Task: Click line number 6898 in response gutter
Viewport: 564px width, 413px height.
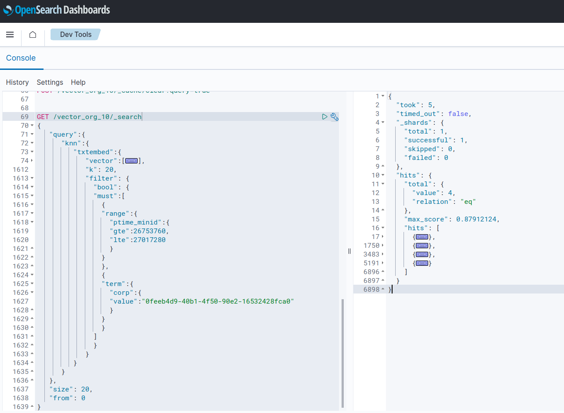Action: click(x=371, y=290)
